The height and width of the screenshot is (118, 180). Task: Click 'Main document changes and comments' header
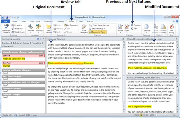[x=23, y=52]
